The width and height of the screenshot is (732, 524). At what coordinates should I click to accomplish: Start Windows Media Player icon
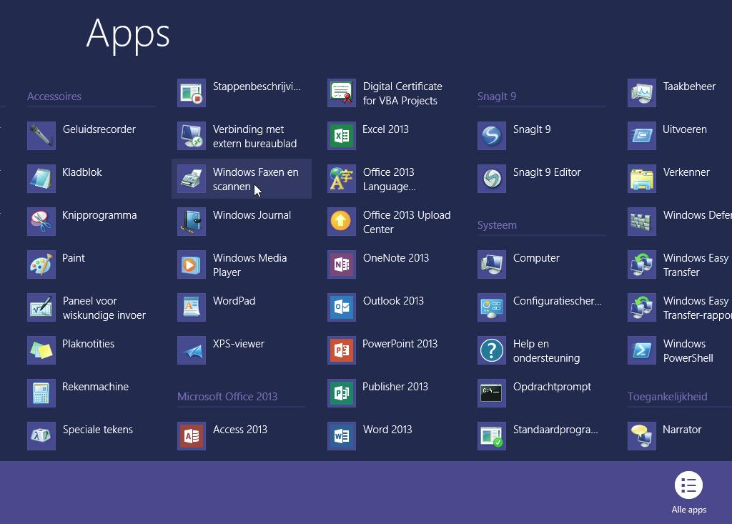pyautogui.click(x=192, y=265)
